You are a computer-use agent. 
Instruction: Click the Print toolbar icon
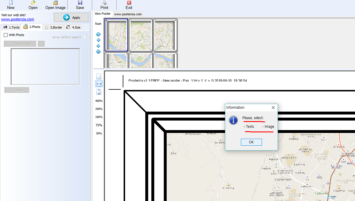105,3
